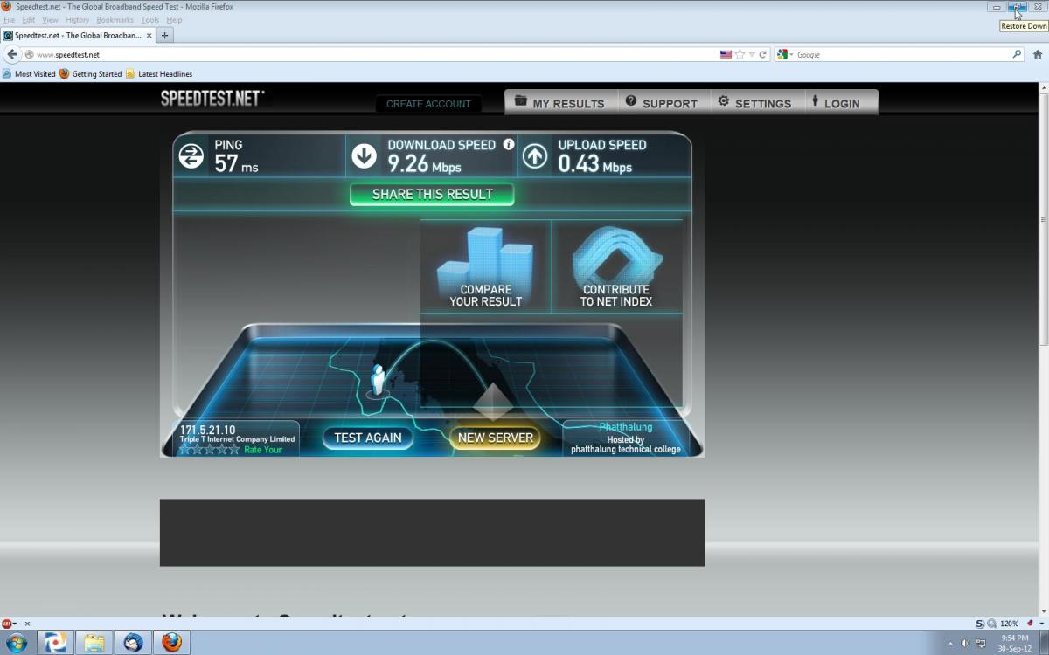Open the Support tab

[x=663, y=102]
